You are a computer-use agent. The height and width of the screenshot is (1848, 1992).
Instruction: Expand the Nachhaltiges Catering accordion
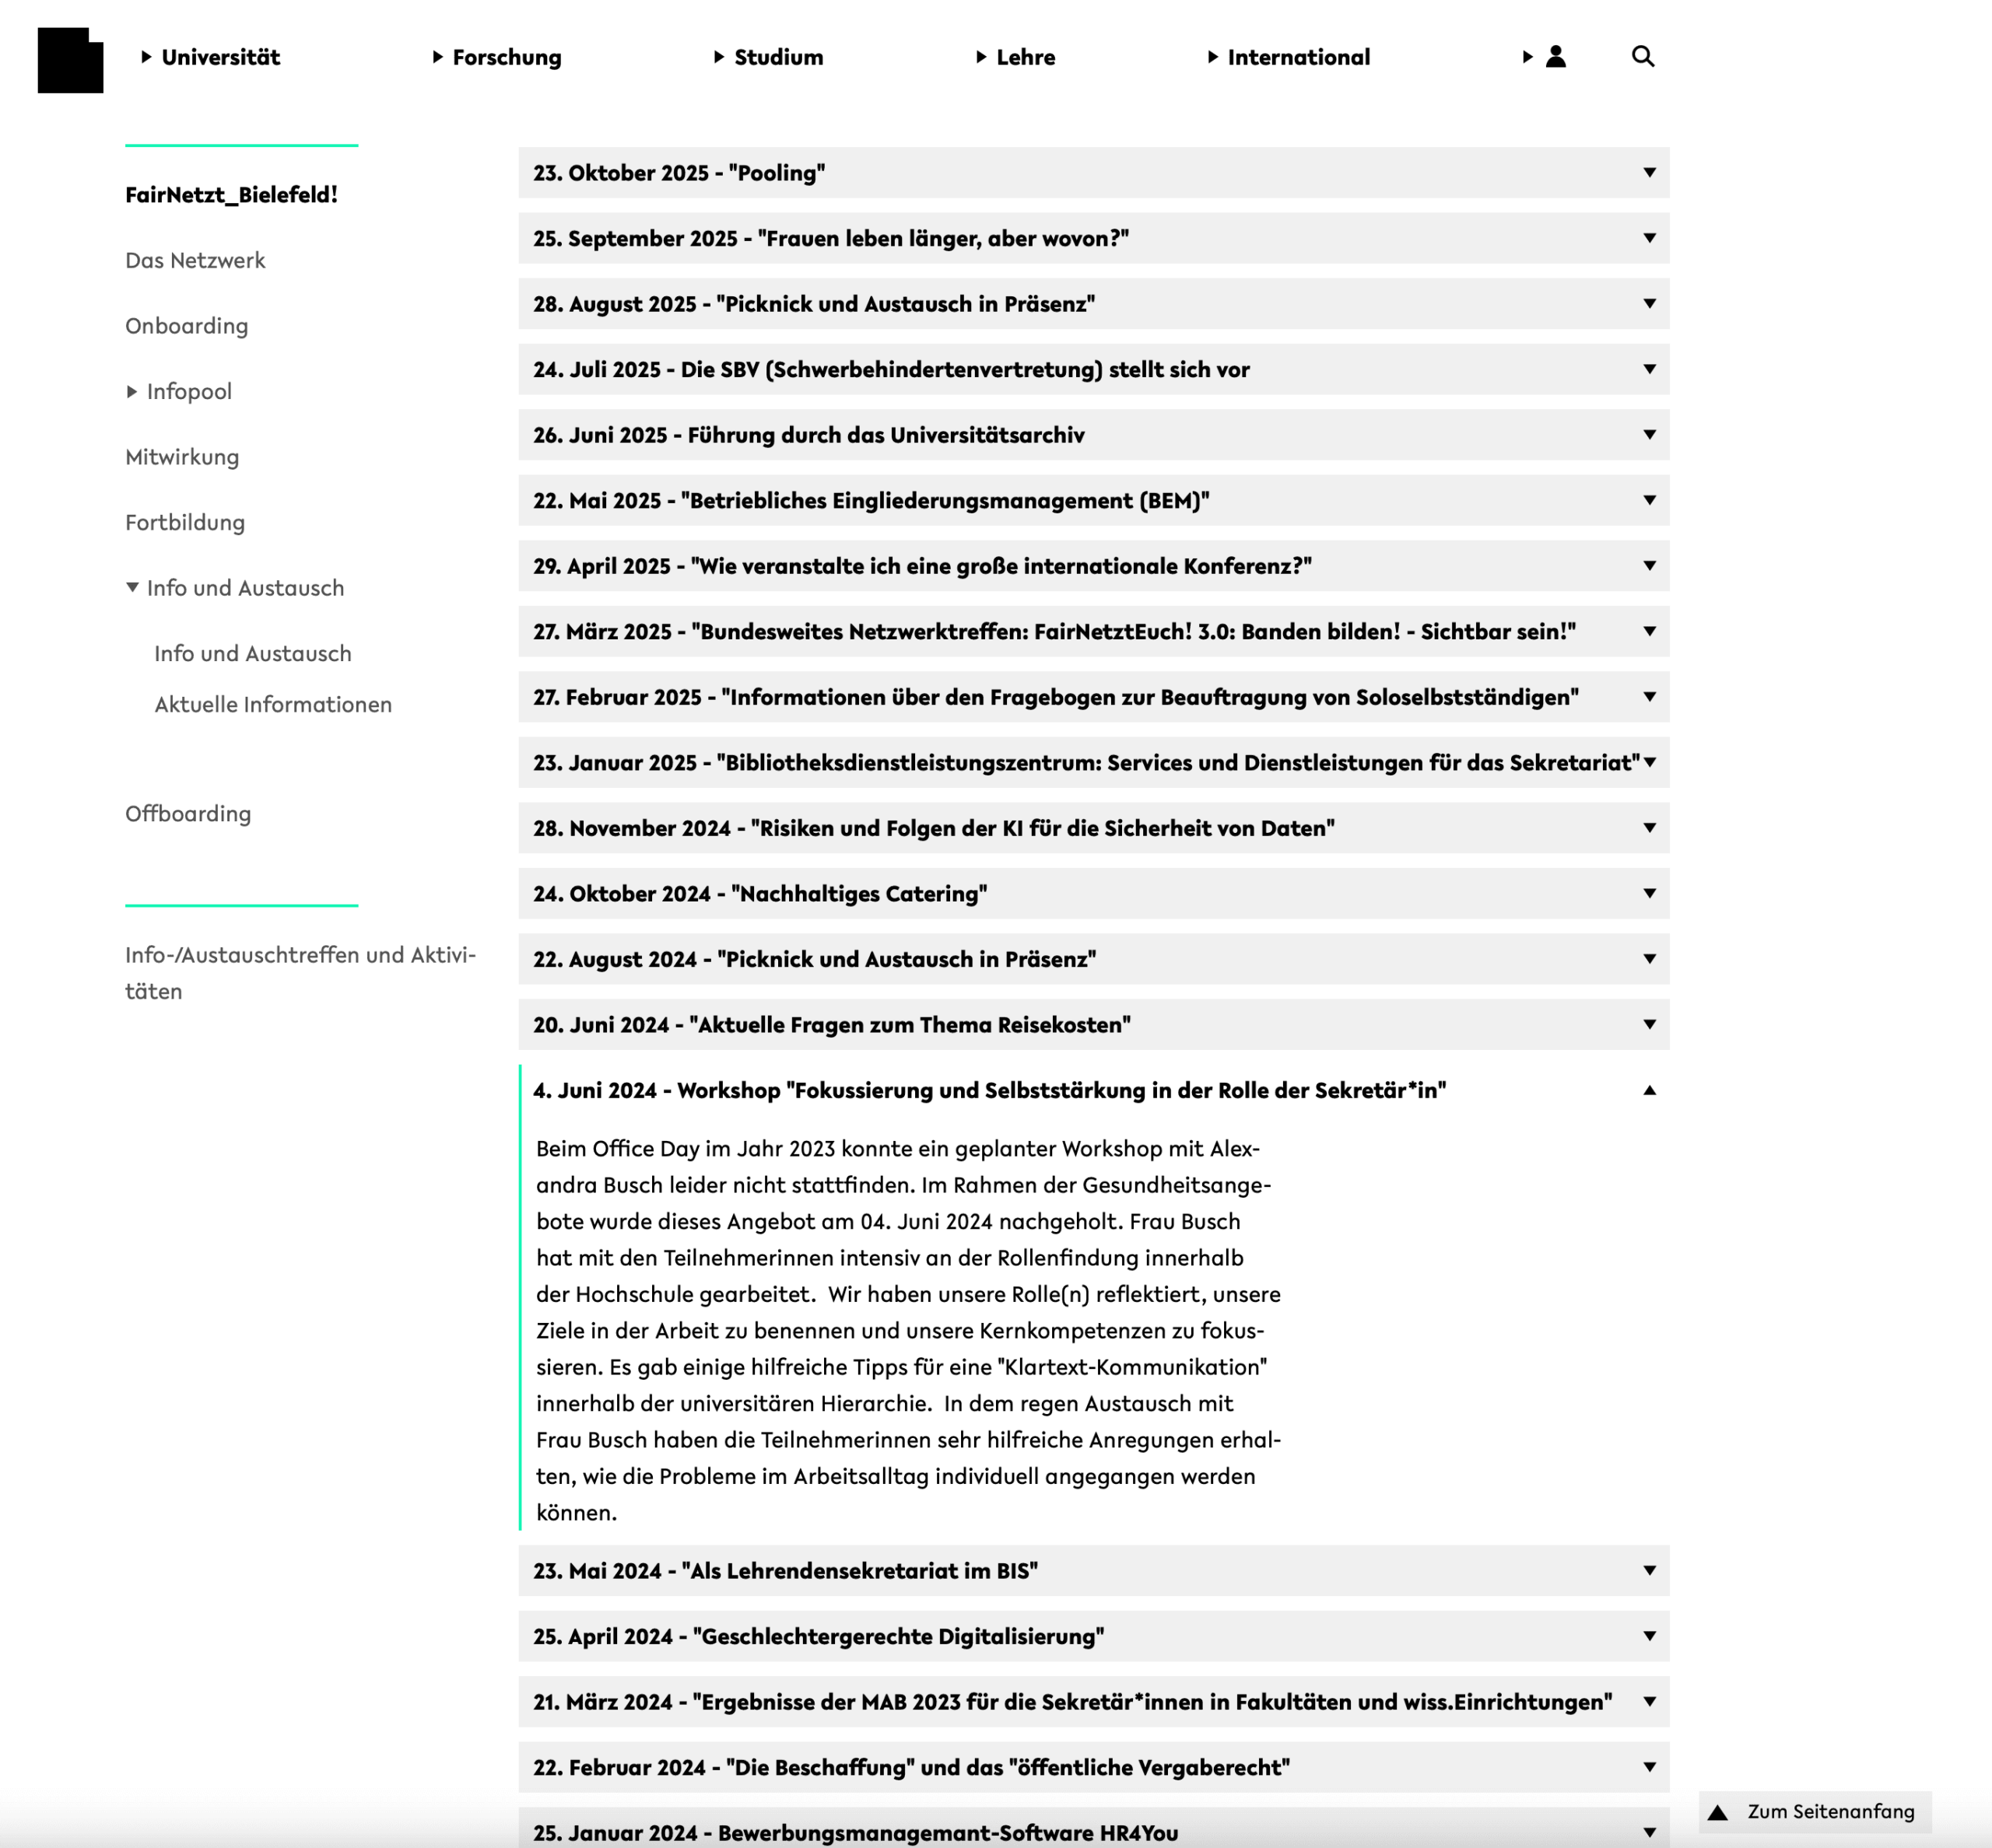click(759, 894)
